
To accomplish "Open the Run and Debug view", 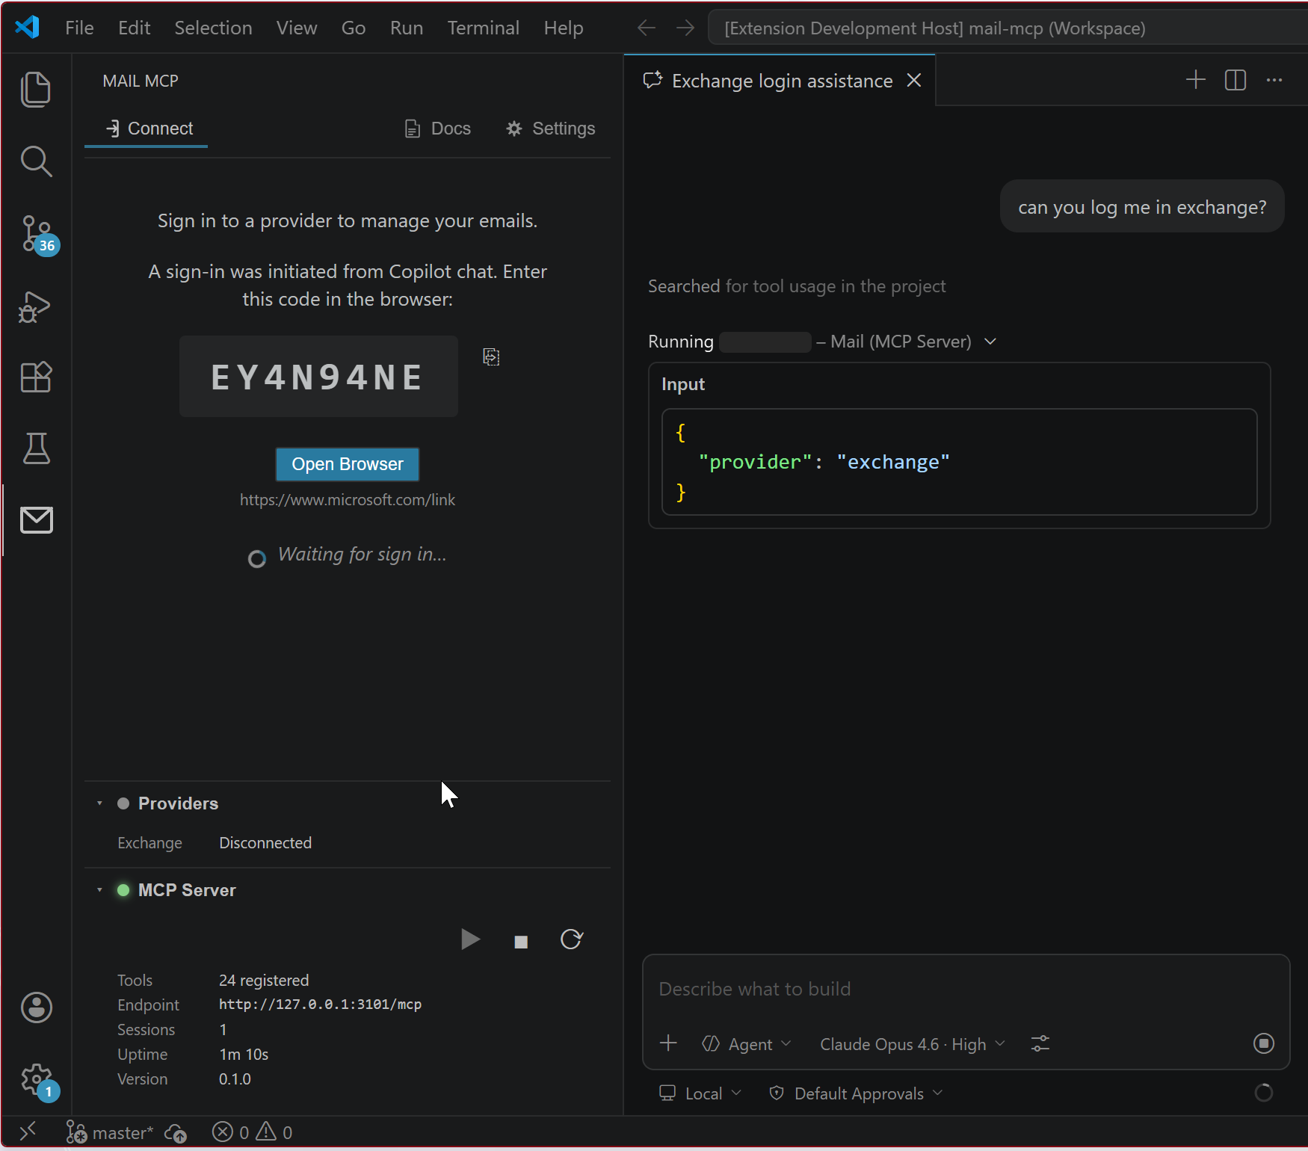I will coord(34,306).
